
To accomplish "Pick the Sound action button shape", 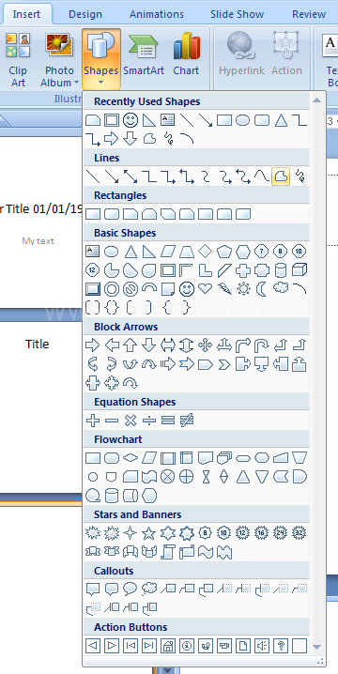I will pos(261,645).
